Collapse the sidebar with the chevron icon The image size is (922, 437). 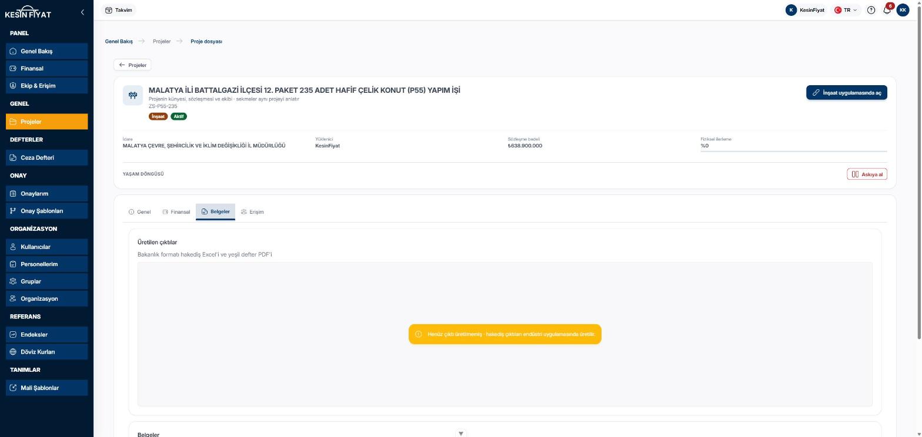pos(82,12)
